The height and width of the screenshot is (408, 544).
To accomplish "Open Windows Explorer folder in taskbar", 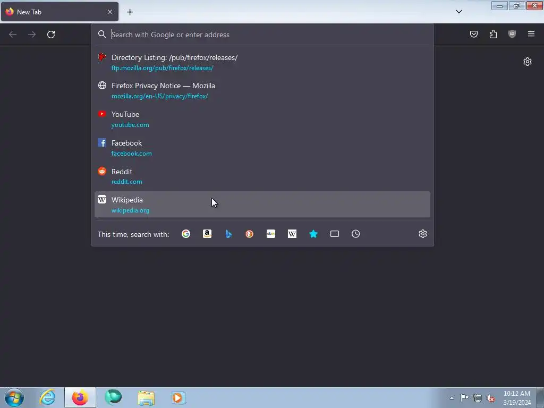I will click(x=146, y=397).
